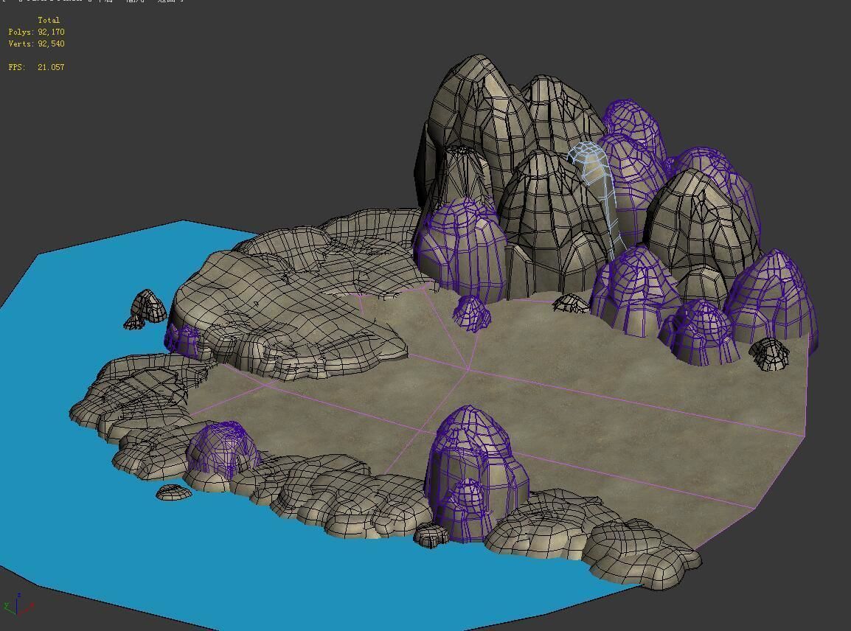Click the "Verts: 92,540" statistic
The image size is (851, 631).
[36, 44]
